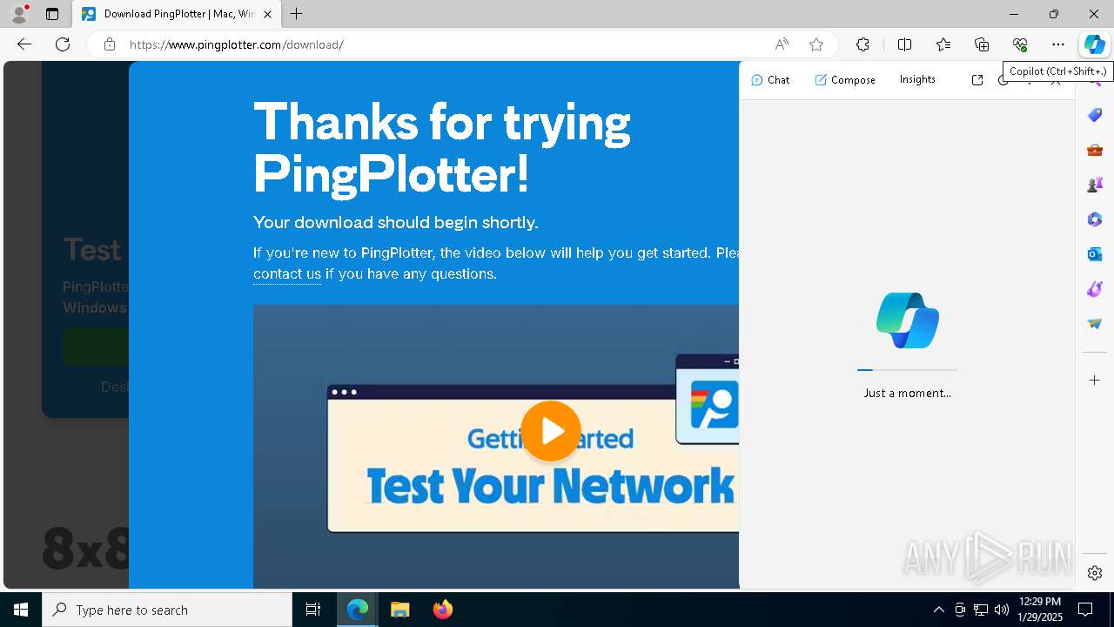Play the Getting Started video
This screenshot has height=627, width=1114.
point(551,431)
